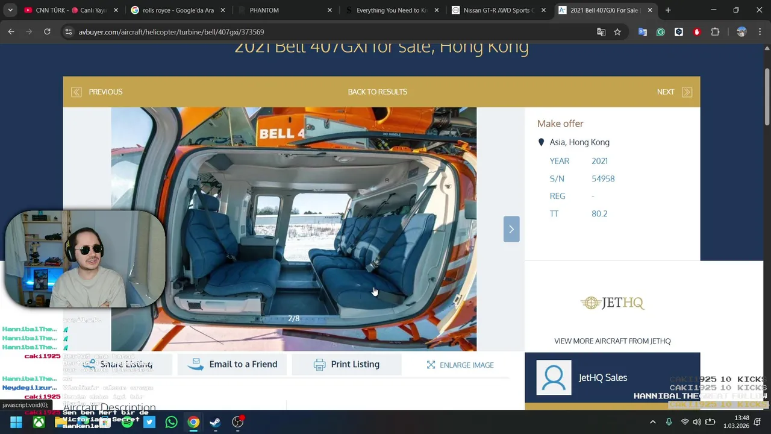The height and width of the screenshot is (434, 771).
Task: Open the Wi-Fi network tray icon
Action: tap(684, 422)
